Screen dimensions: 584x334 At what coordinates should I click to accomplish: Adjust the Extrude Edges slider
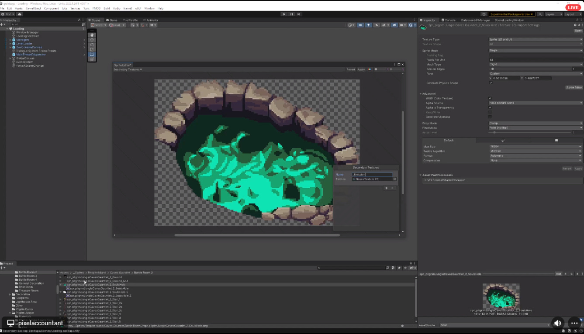[x=492, y=69]
